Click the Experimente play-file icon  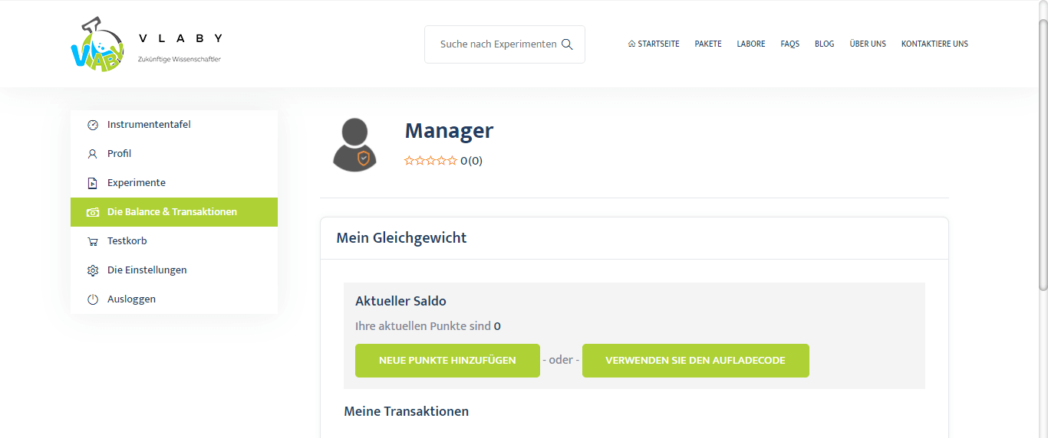tap(93, 183)
